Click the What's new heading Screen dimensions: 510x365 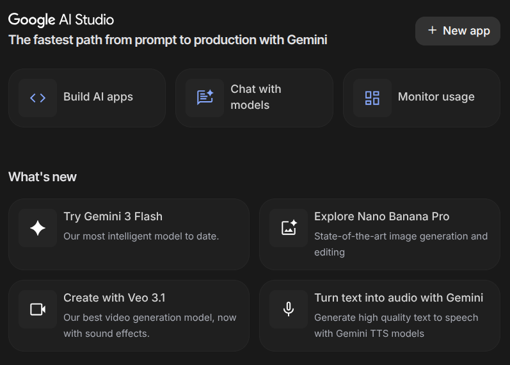(x=43, y=177)
